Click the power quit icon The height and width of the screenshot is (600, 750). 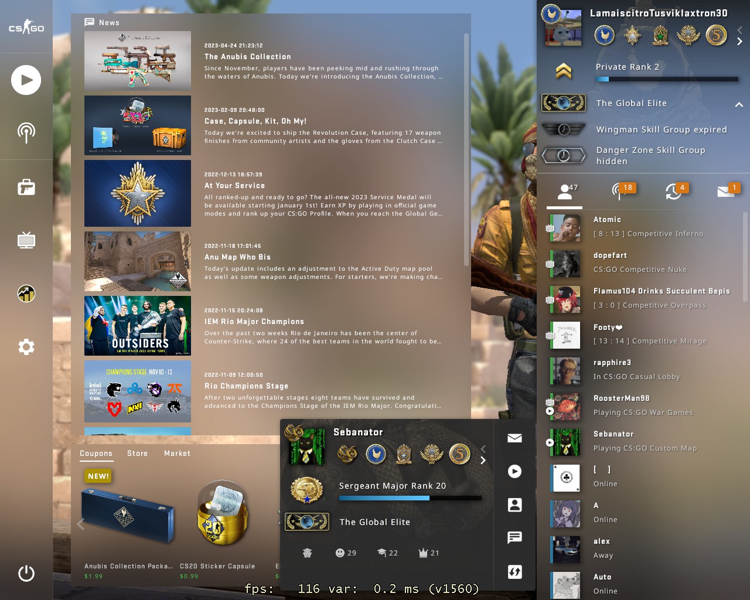[26, 573]
